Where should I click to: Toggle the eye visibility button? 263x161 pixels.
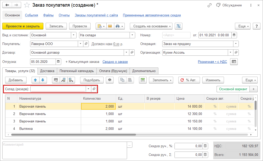coord(110,80)
